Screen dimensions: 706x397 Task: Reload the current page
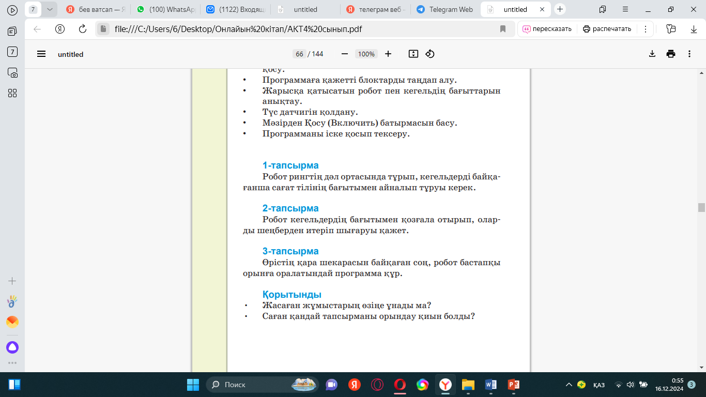(x=82, y=29)
